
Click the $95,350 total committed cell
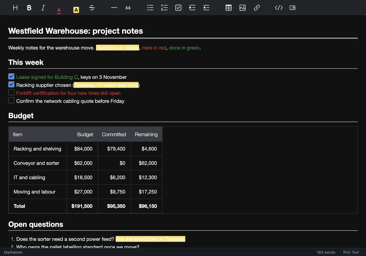114,206
